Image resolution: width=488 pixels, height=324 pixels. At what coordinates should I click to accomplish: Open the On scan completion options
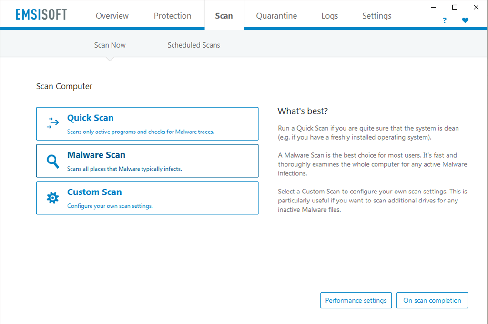[x=432, y=300]
